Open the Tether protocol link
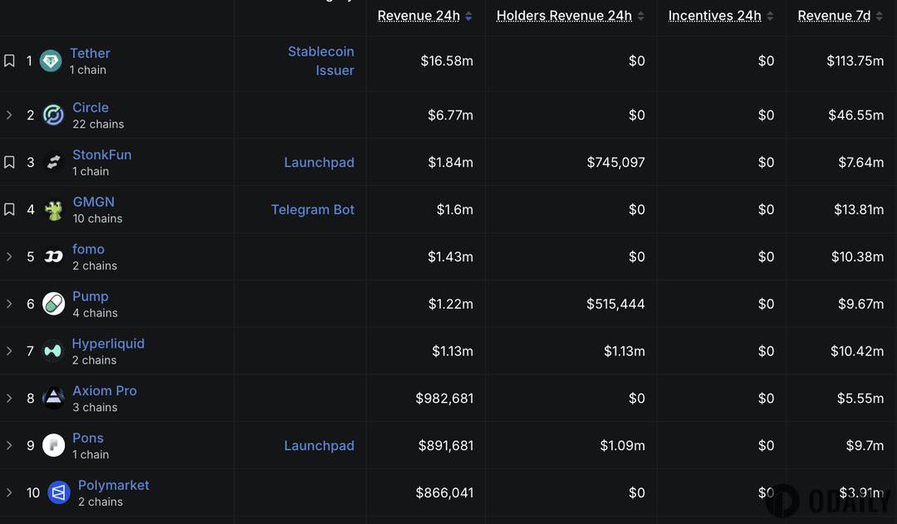Image resolution: width=897 pixels, height=524 pixels. [90, 53]
